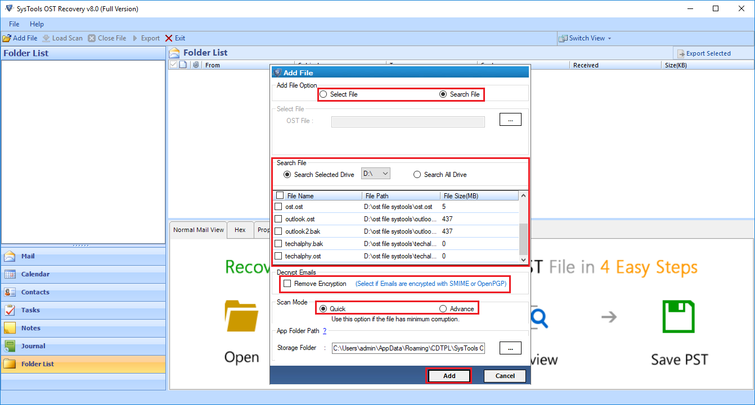Open Calendar in the left navigation
Image resolution: width=755 pixels, height=405 pixels.
[x=10, y=274]
